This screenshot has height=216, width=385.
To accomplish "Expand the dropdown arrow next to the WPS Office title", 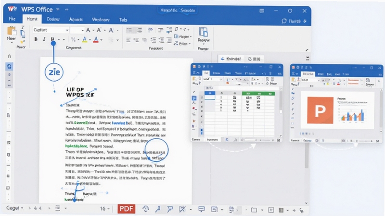I will coord(58,9).
